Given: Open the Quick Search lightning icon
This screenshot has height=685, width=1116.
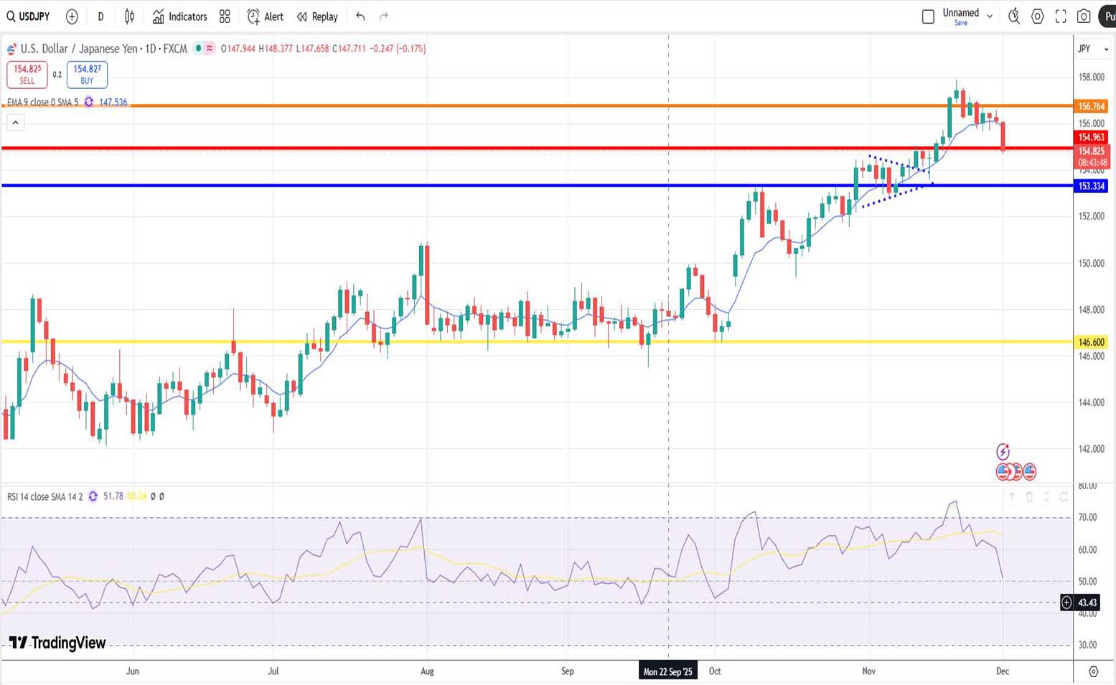Looking at the screenshot, I should click(1013, 16).
